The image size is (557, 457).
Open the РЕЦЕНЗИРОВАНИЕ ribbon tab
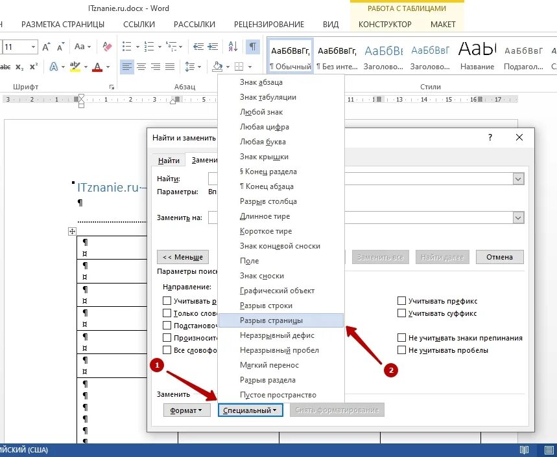coord(269,25)
